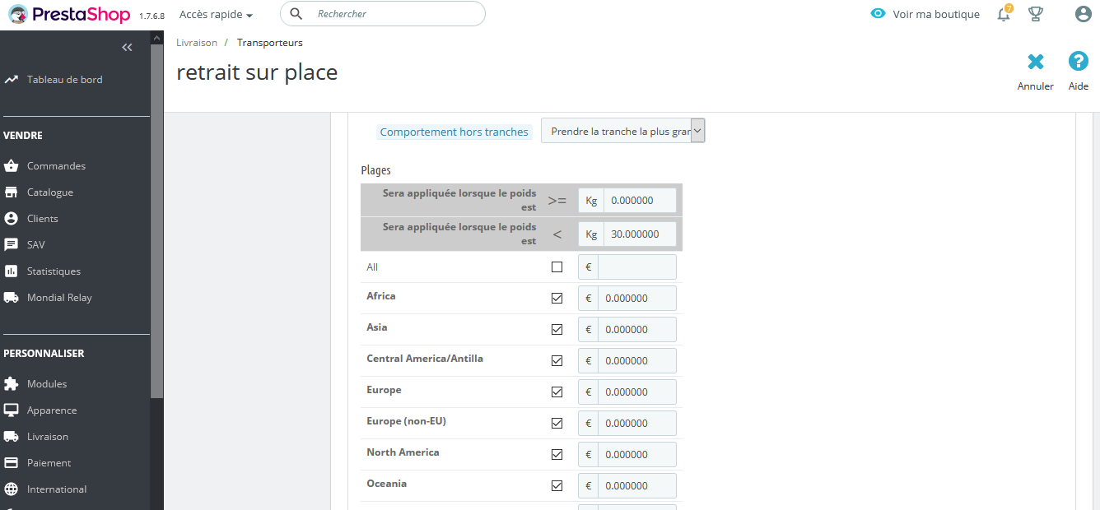Image resolution: width=1100 pixels, height=510 pixels.
Task: Uncheck the Africa zone checkbox
Action: tap(557, 298)
